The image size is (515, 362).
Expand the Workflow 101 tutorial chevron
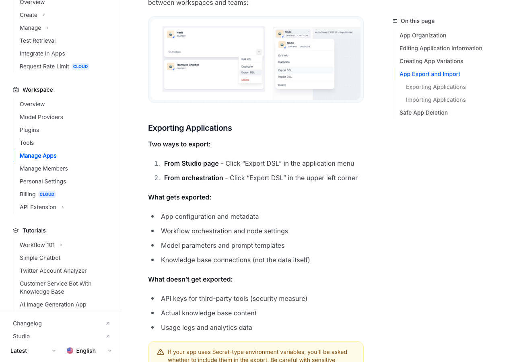coord(61,245)
